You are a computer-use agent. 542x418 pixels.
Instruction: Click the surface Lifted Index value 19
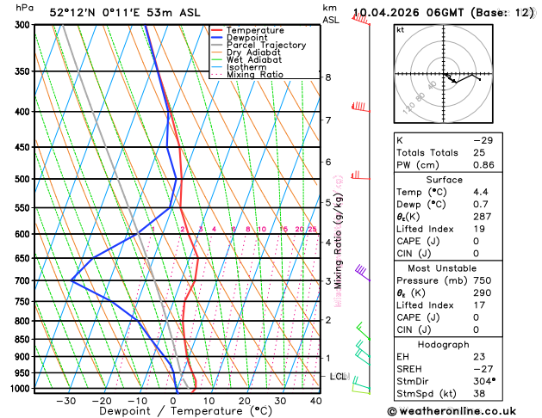click(x=479, y=229)
